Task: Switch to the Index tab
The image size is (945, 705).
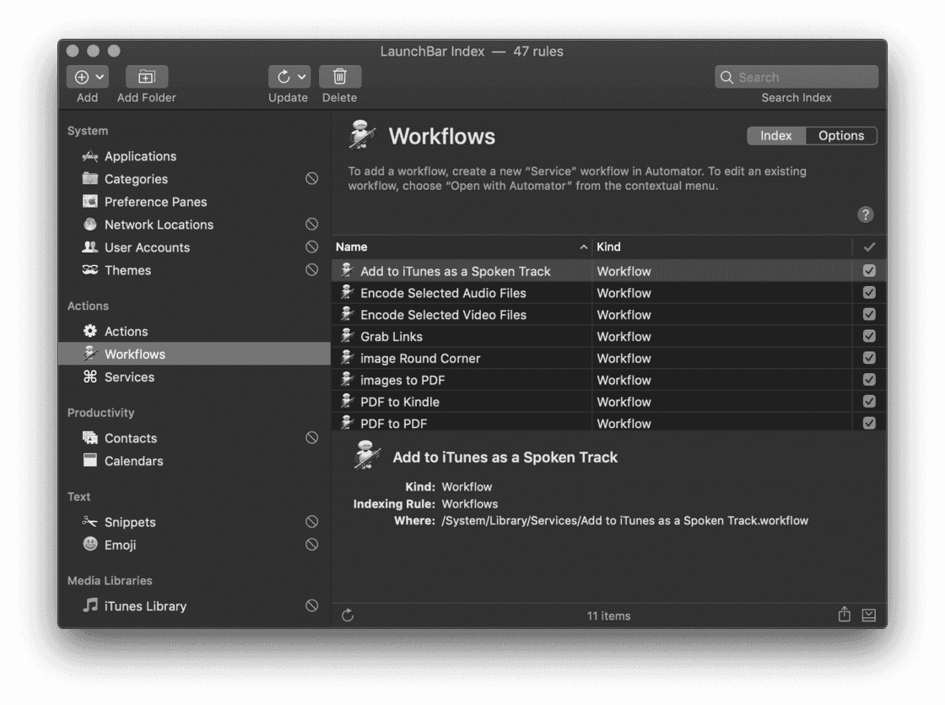Action: click(775, 136)
